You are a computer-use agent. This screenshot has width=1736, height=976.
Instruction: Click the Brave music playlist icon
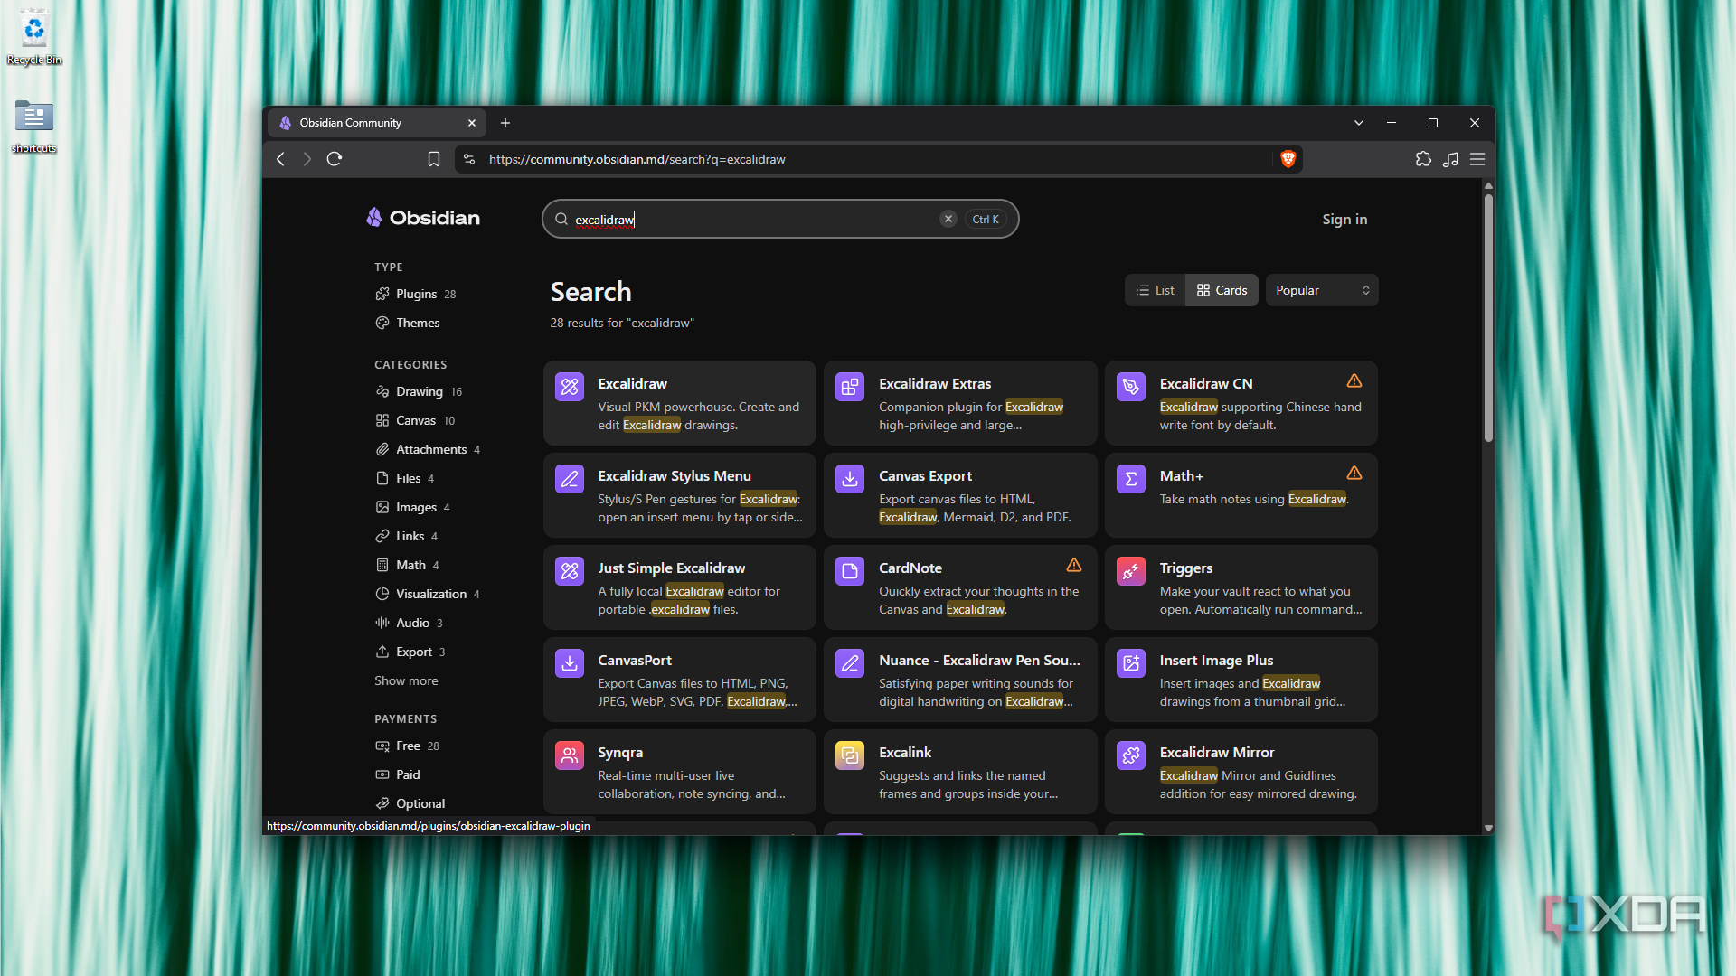pos(1450,159)
